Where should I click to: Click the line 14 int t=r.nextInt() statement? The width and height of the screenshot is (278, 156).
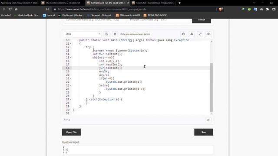[107, 54]
